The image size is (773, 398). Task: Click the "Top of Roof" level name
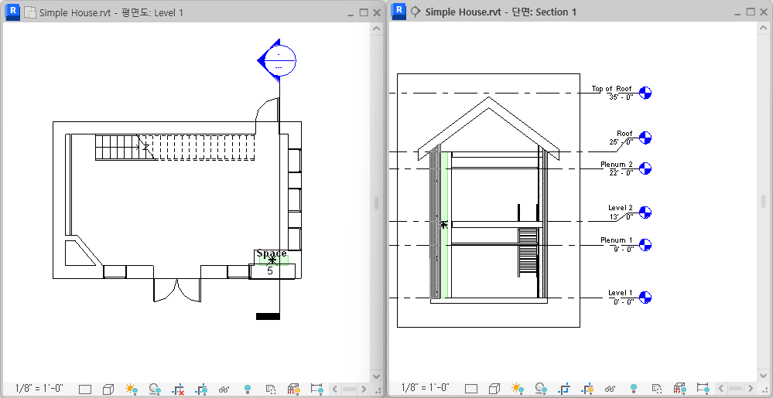611,89
